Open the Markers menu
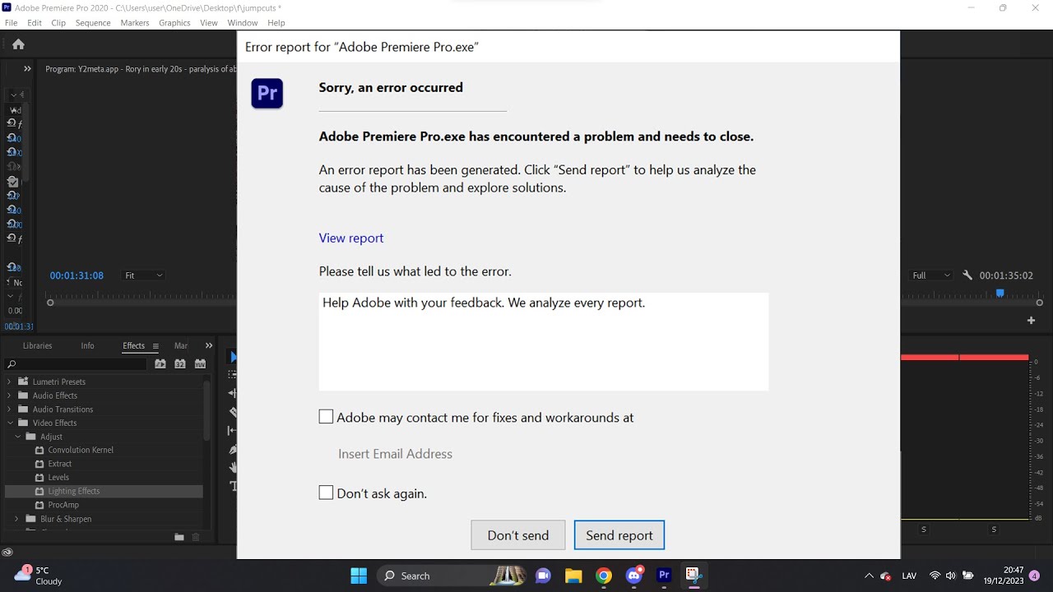 [x=135, y=23]
